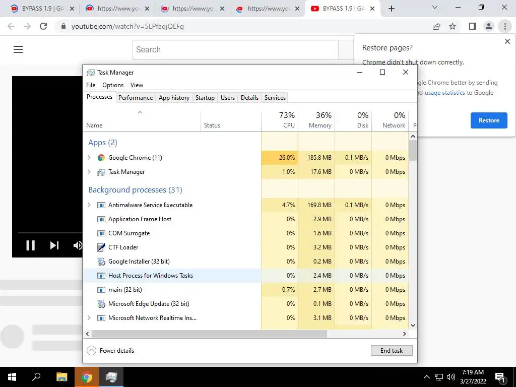Click the Google Chrome process icon in Task Manager
The width and height of the screenshot is (516, 387).
(101, 158)
